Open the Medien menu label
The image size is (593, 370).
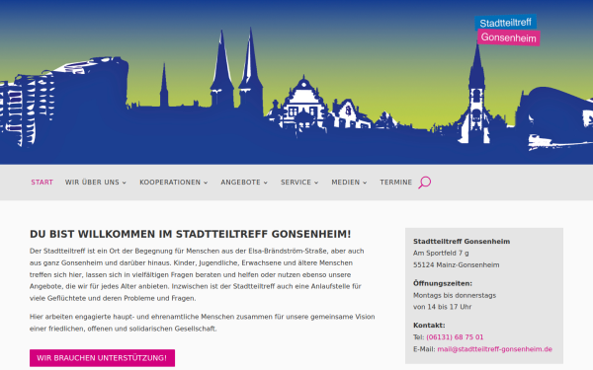click(346, 183)
